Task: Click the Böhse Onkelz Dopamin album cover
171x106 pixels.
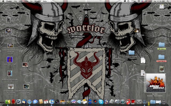Action: pyautogui.click(x=155, y=83)
